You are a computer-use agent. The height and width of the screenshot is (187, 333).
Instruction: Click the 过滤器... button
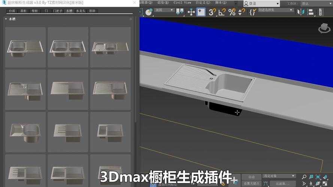283,184
